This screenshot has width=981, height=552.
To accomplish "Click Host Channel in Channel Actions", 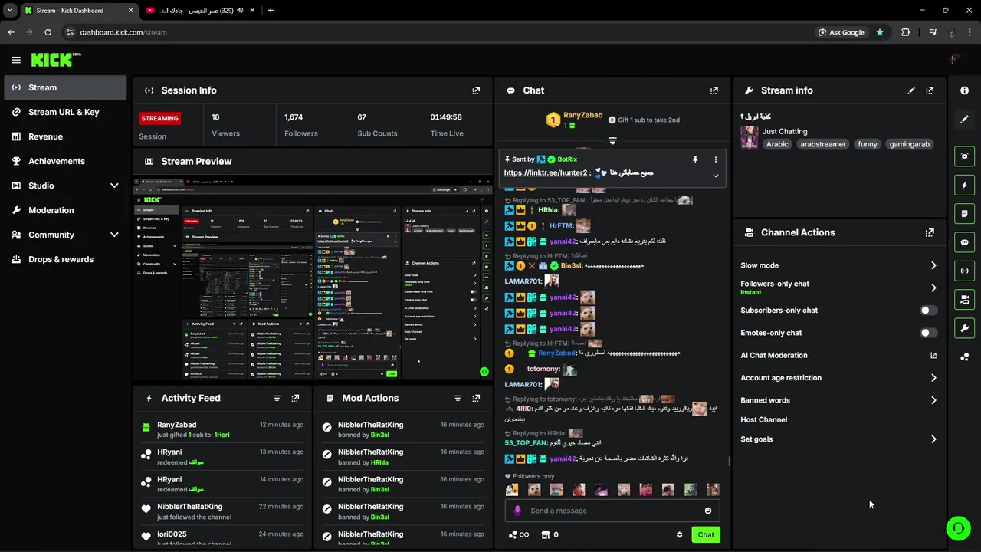I will click(763, 419).
